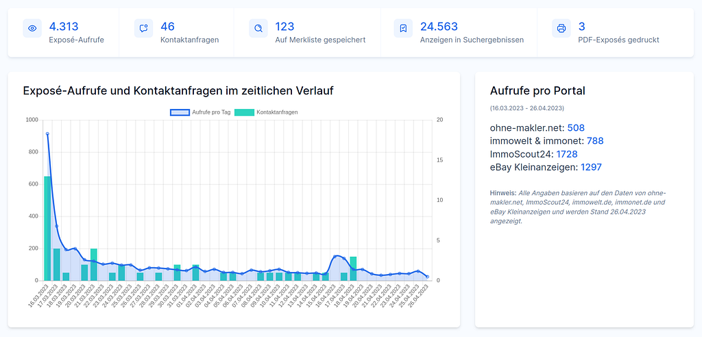This screenshot has height=337, width=702.
Task: Click the immowelt & immonet count 788
Action: (x=595, y=141)
